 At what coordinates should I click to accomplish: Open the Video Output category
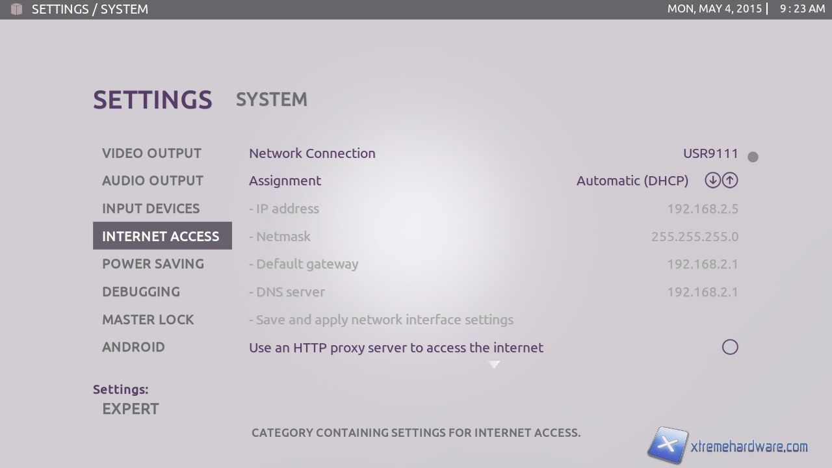[151, 153]
